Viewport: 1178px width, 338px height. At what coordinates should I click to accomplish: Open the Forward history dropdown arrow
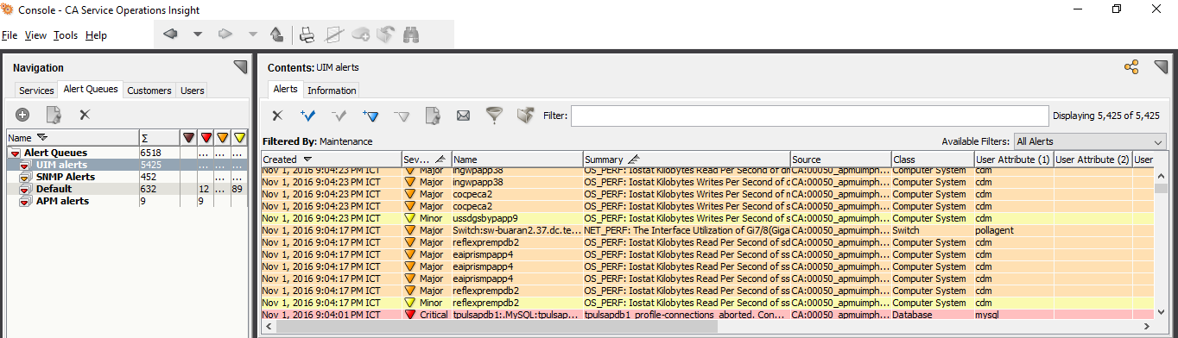pos(253,34)
